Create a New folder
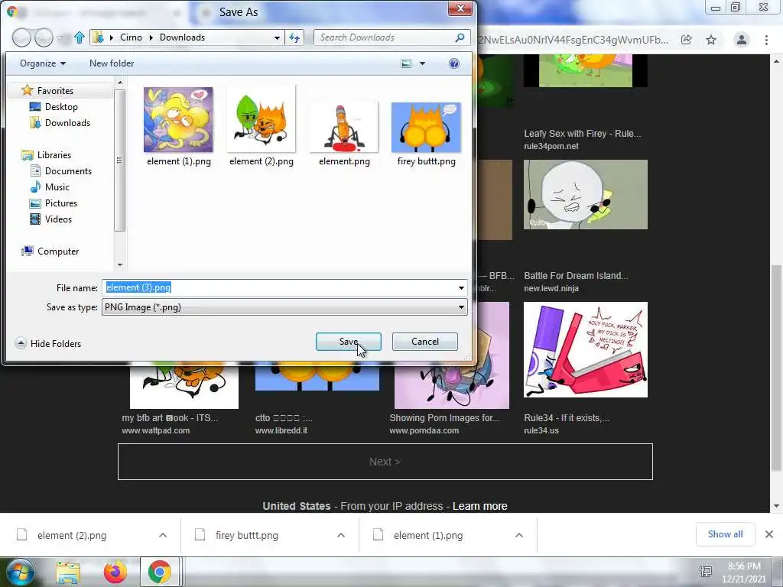Image resolution: width=783 pixels, height=587 pixels. 112,63
